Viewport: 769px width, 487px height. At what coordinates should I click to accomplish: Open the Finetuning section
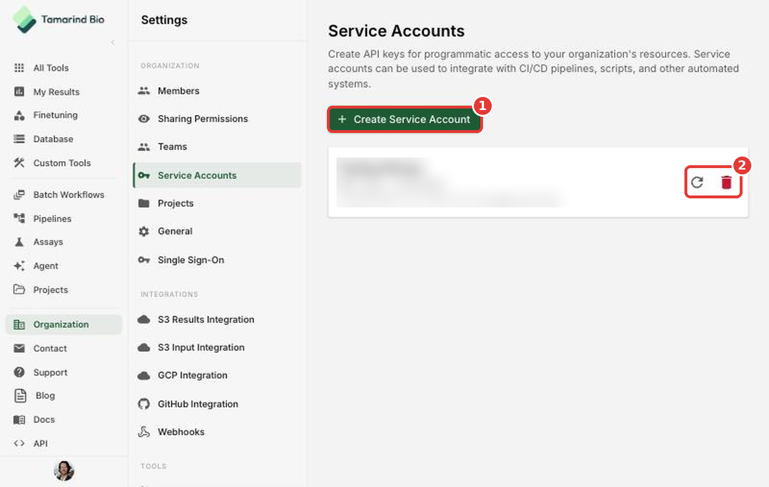click(x=55, y=115)
